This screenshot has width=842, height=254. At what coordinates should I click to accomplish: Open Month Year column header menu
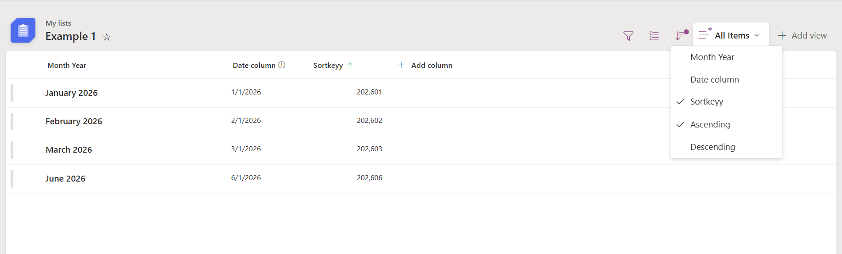click(67, 66)
